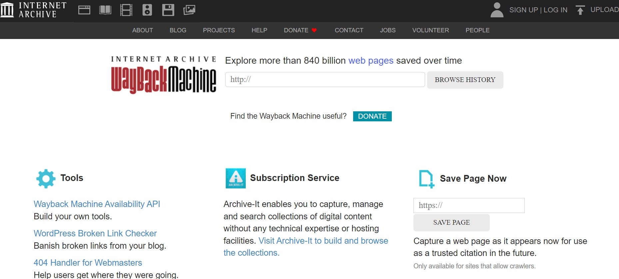Open the VOLUNTEER navigation link

(430, 30)
